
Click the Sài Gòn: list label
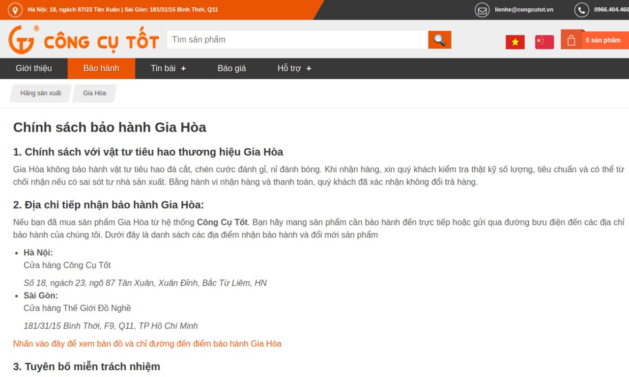coord(41,296)
